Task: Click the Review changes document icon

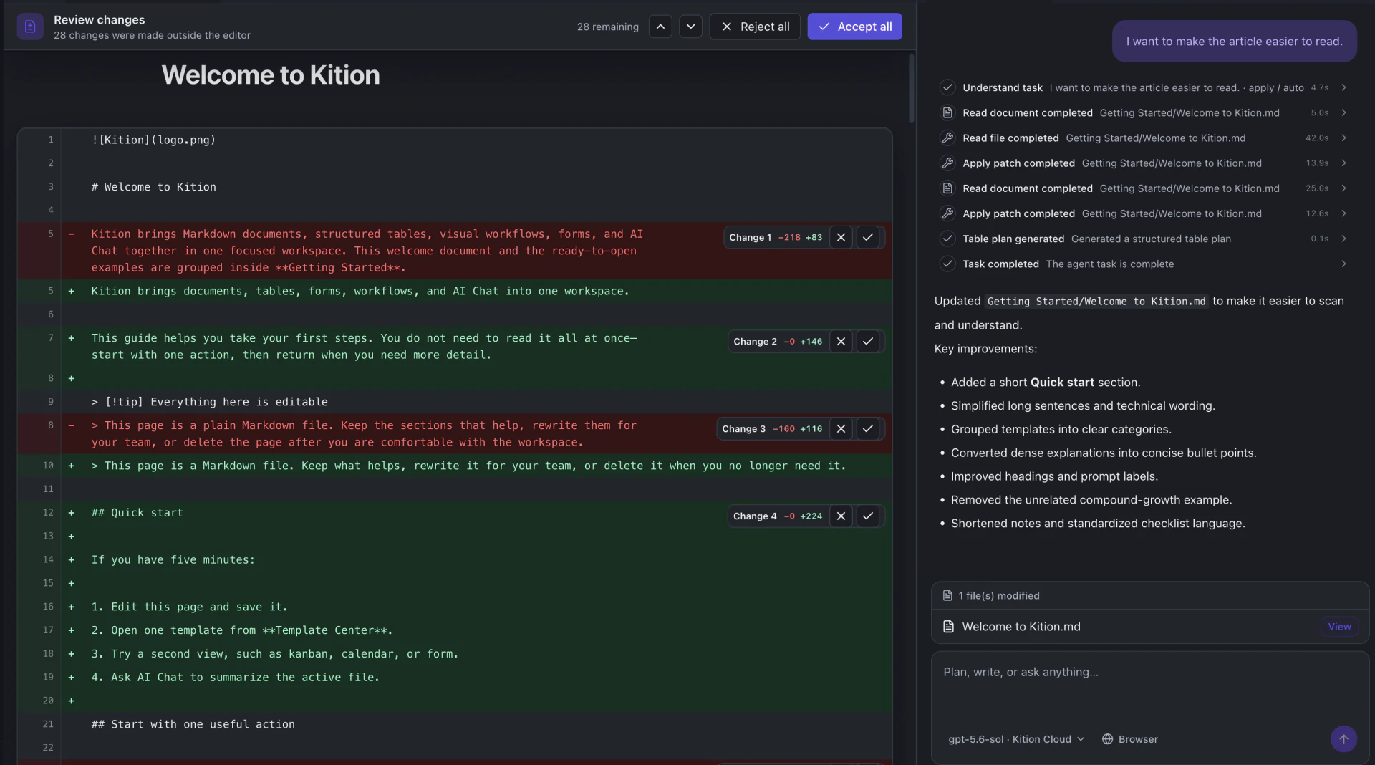Action: [x=30, y=27]
